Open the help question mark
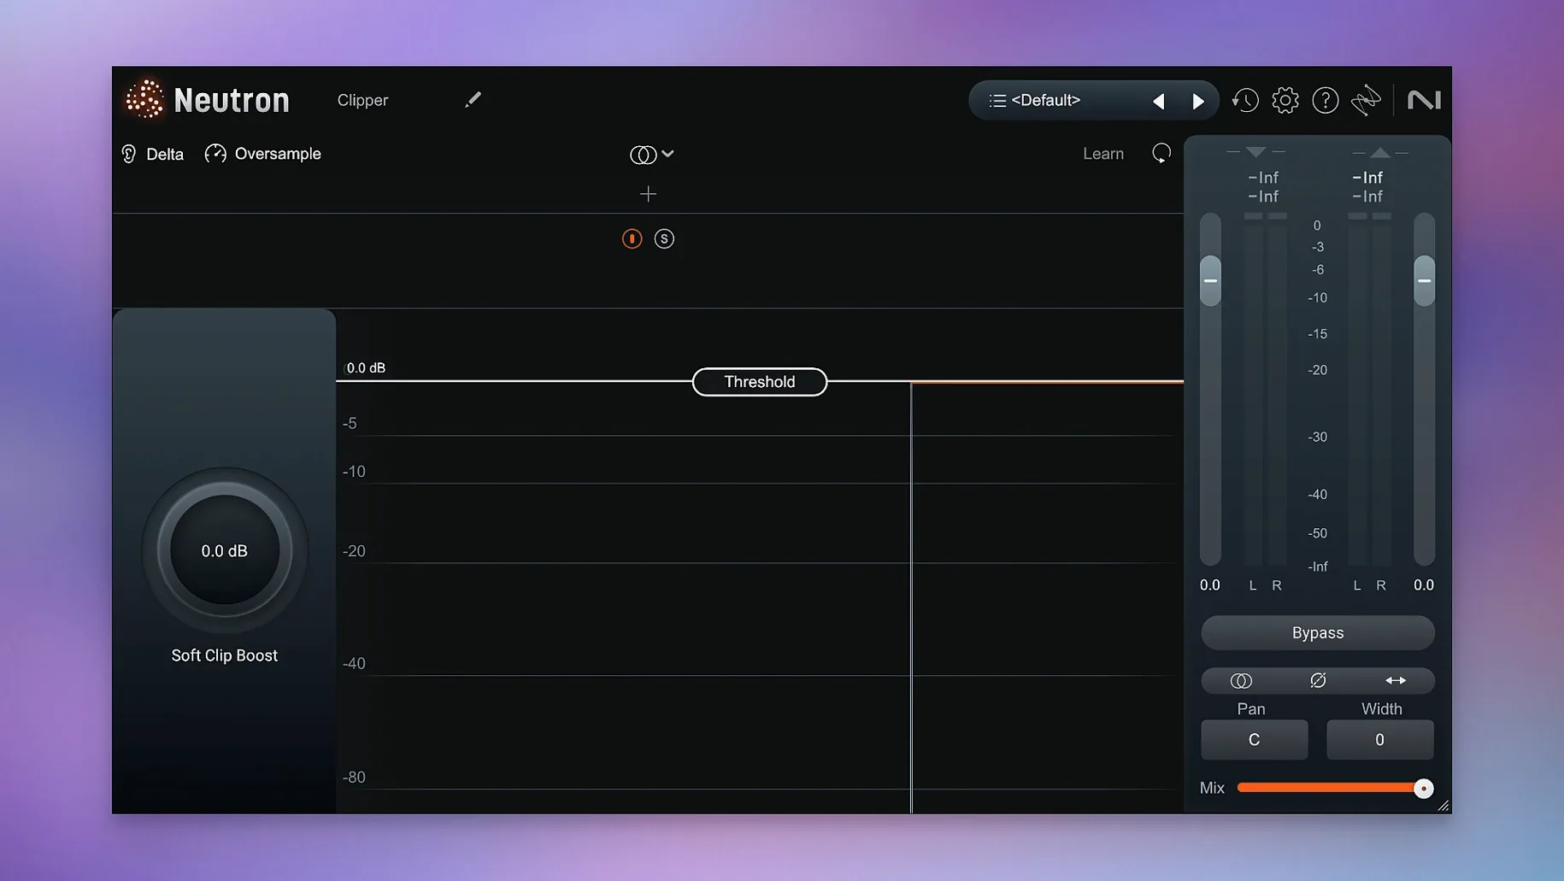 [1326, 100]
